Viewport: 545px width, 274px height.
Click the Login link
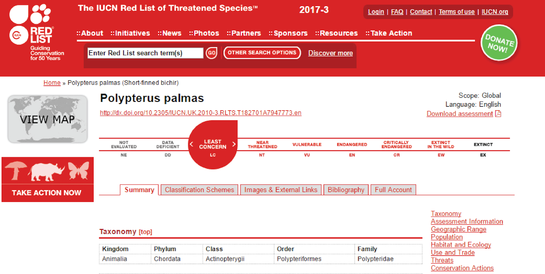click(x=376, y=12)
